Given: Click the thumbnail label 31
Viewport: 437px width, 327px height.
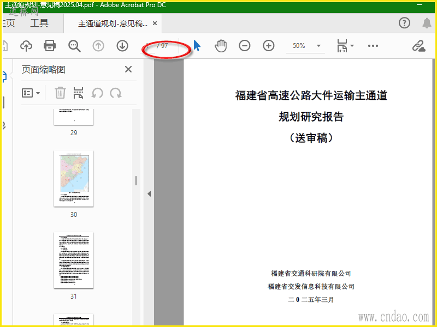Looking at the screenshot, I should (x=74, y=296).
